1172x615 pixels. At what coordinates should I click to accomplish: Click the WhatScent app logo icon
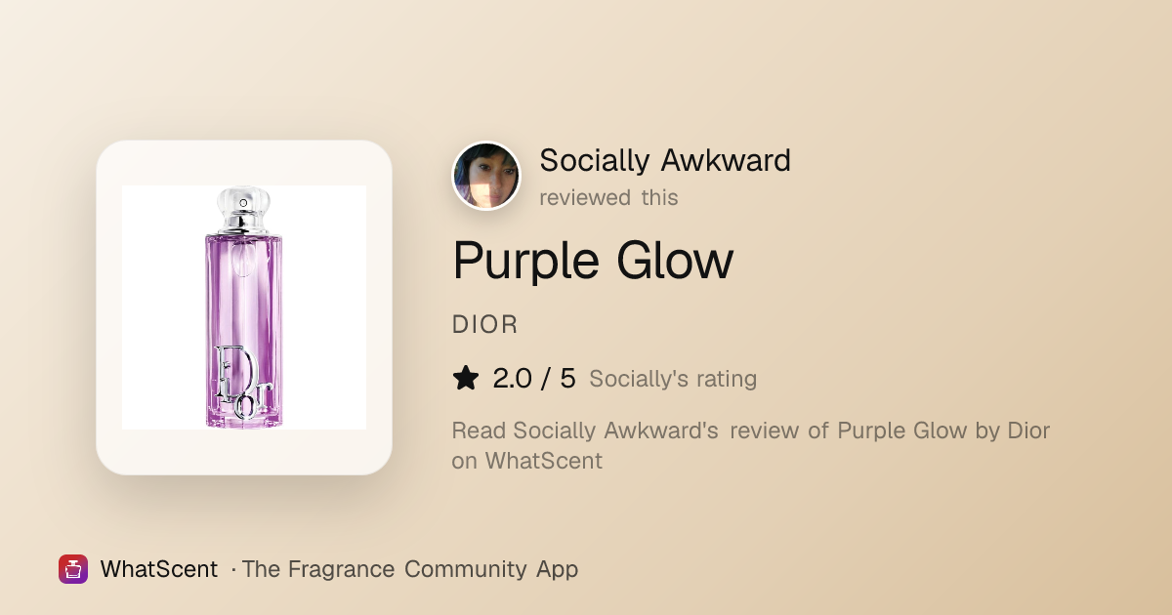[73, 569]
